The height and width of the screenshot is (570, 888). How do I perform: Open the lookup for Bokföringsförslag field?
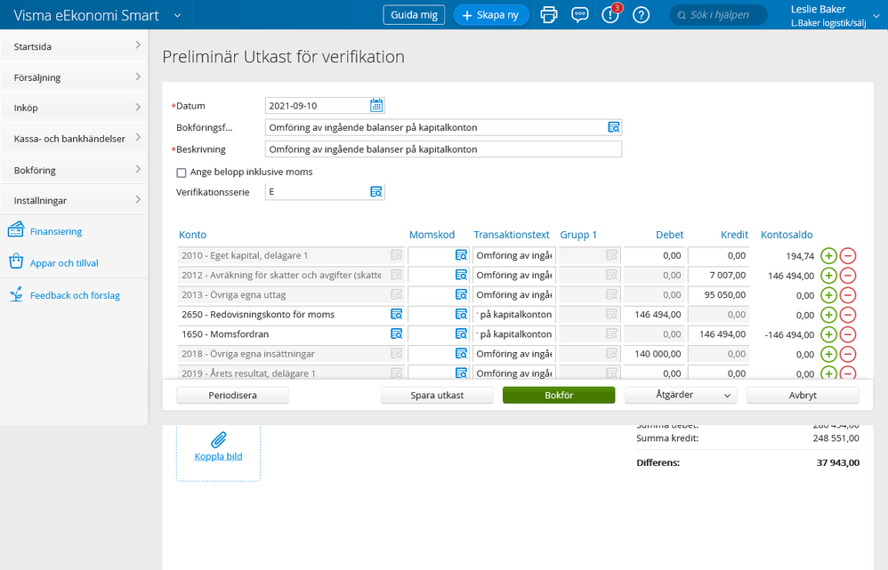point(613,126)
